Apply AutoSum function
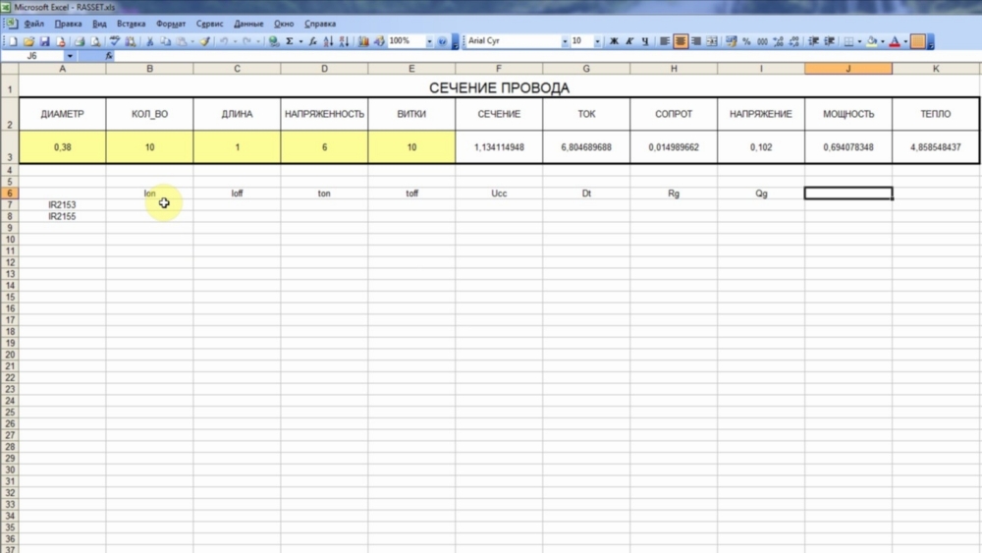This screenshot has height=553, width=982. 290,41
